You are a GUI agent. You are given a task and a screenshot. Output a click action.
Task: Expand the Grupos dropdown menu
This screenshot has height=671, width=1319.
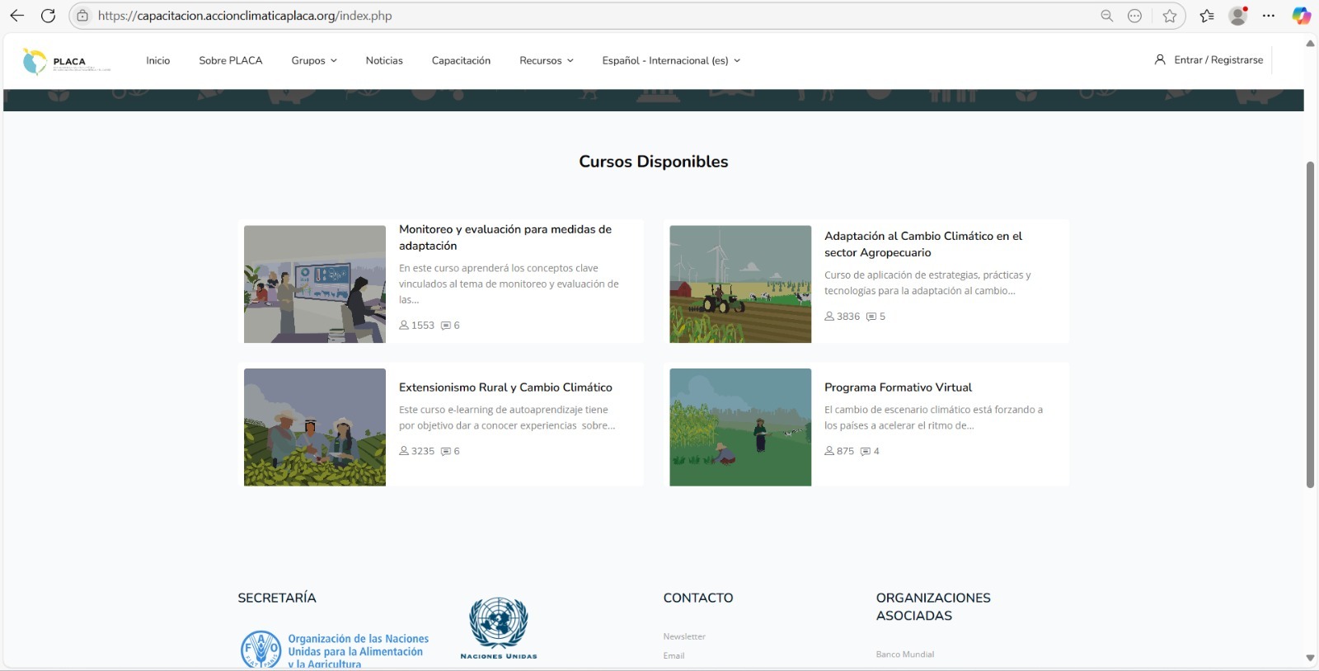point(313,60)
